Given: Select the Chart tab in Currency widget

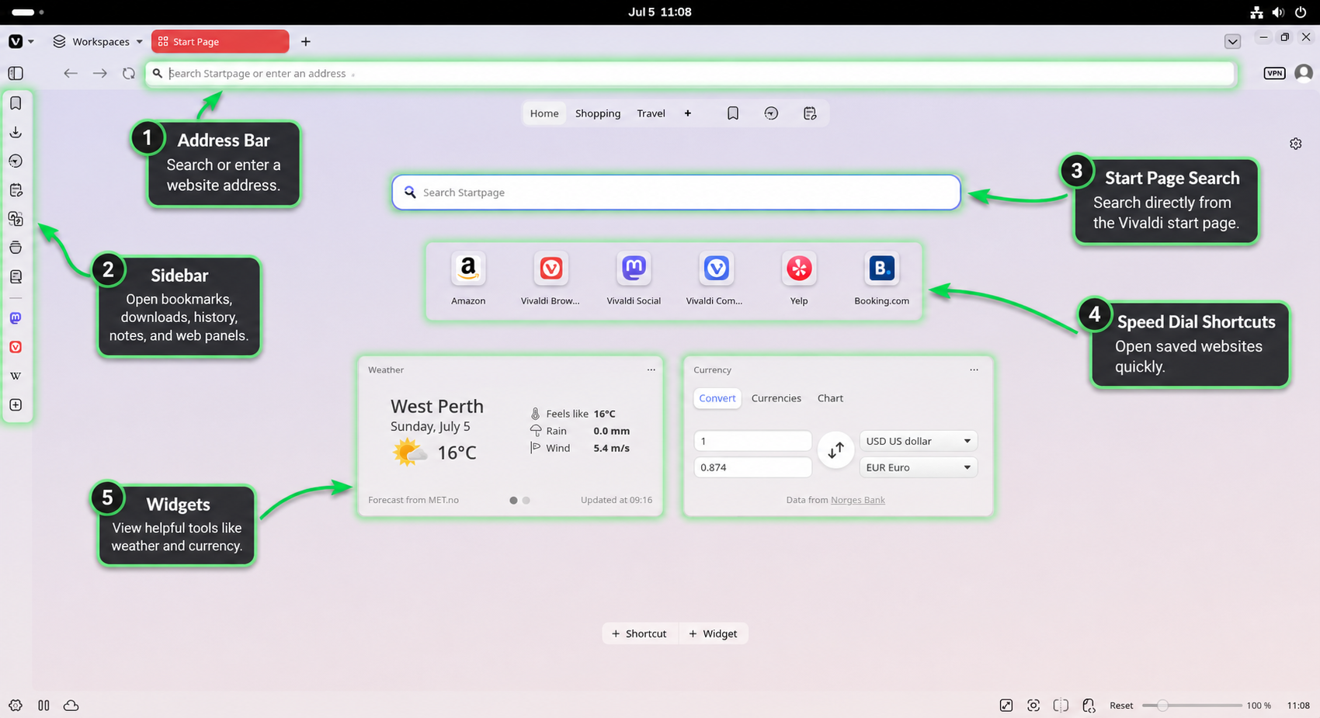Looking at the screenshot, I should click(x=830, y=398).
